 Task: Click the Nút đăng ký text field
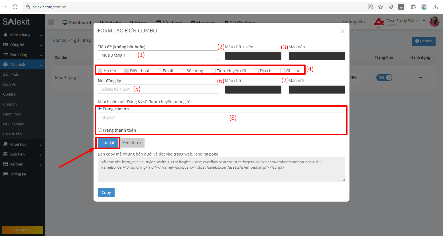(x=158, y=89)
